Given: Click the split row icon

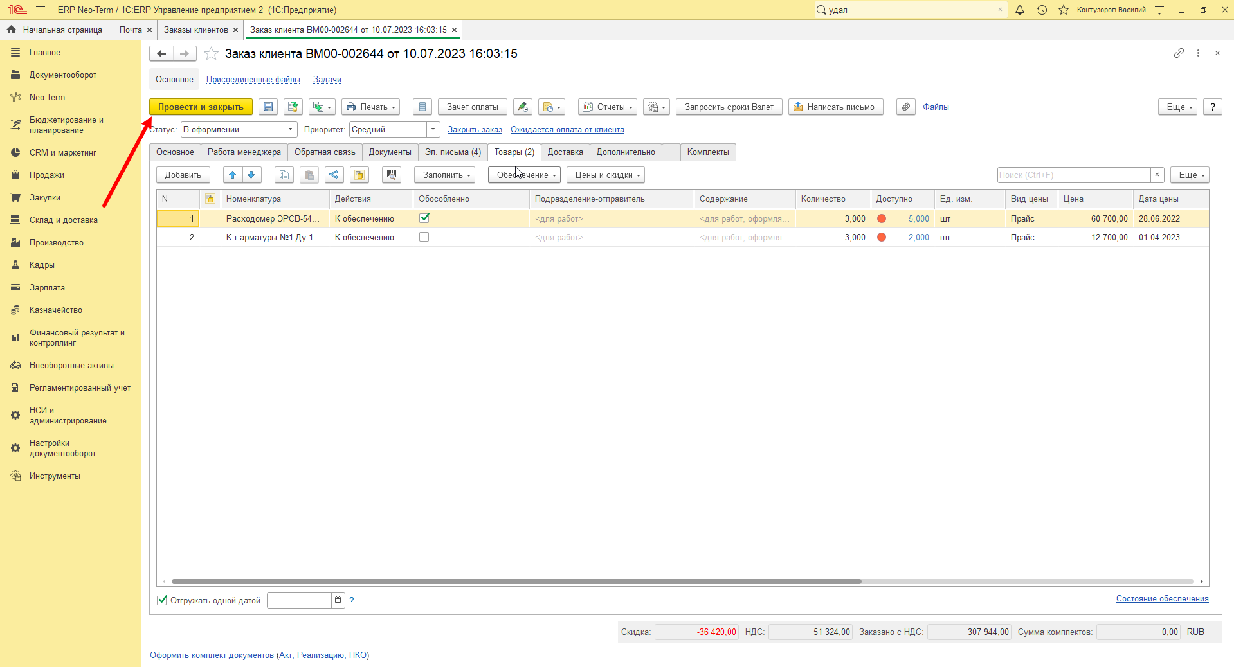Looking at the screenshot, I should pos(334,175).
